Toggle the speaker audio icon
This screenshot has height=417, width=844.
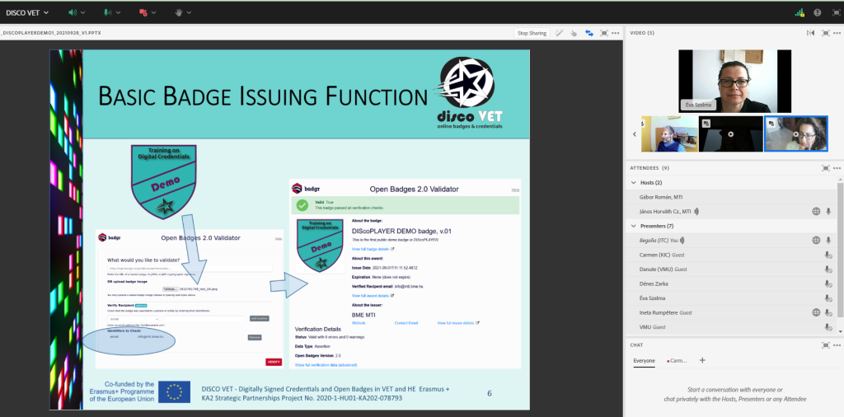(x=72, y=12)
